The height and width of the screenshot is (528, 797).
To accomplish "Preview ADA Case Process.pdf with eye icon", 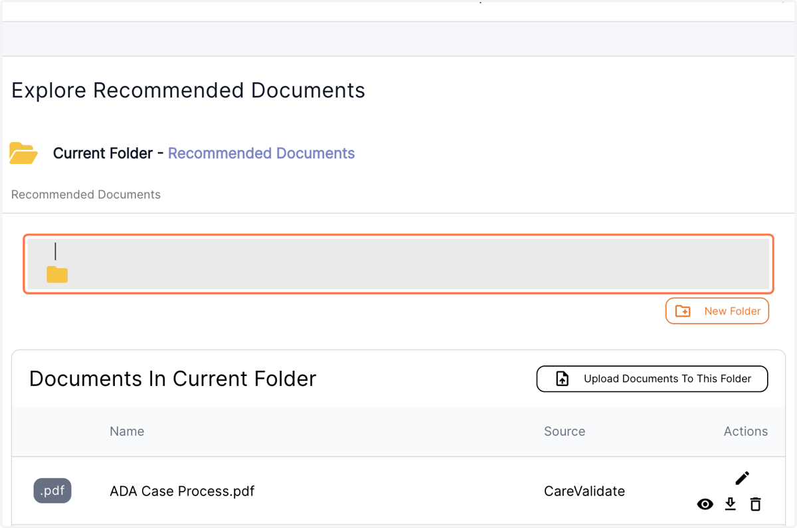I will pos(705,505).
